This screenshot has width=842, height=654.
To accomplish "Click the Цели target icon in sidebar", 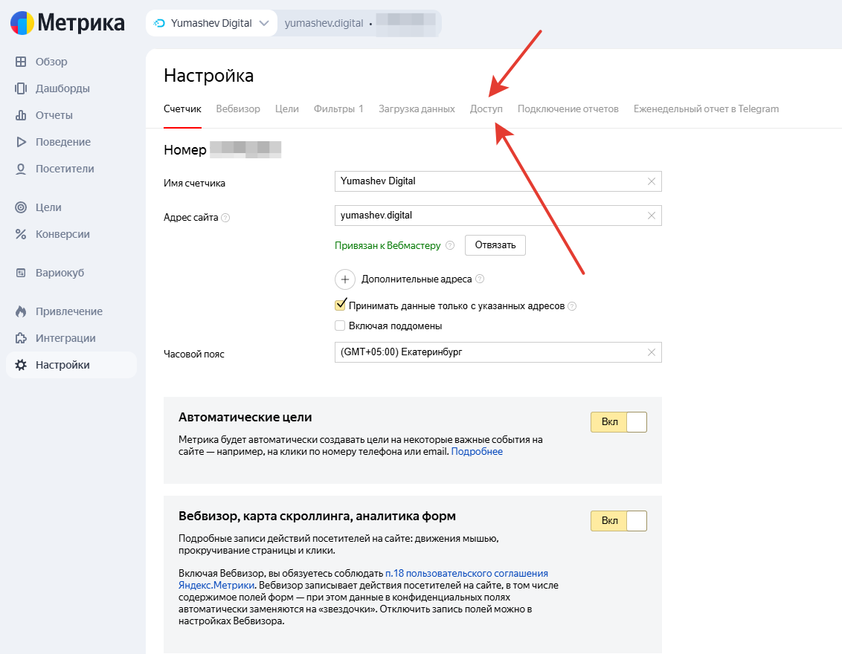I will point(21,207).
